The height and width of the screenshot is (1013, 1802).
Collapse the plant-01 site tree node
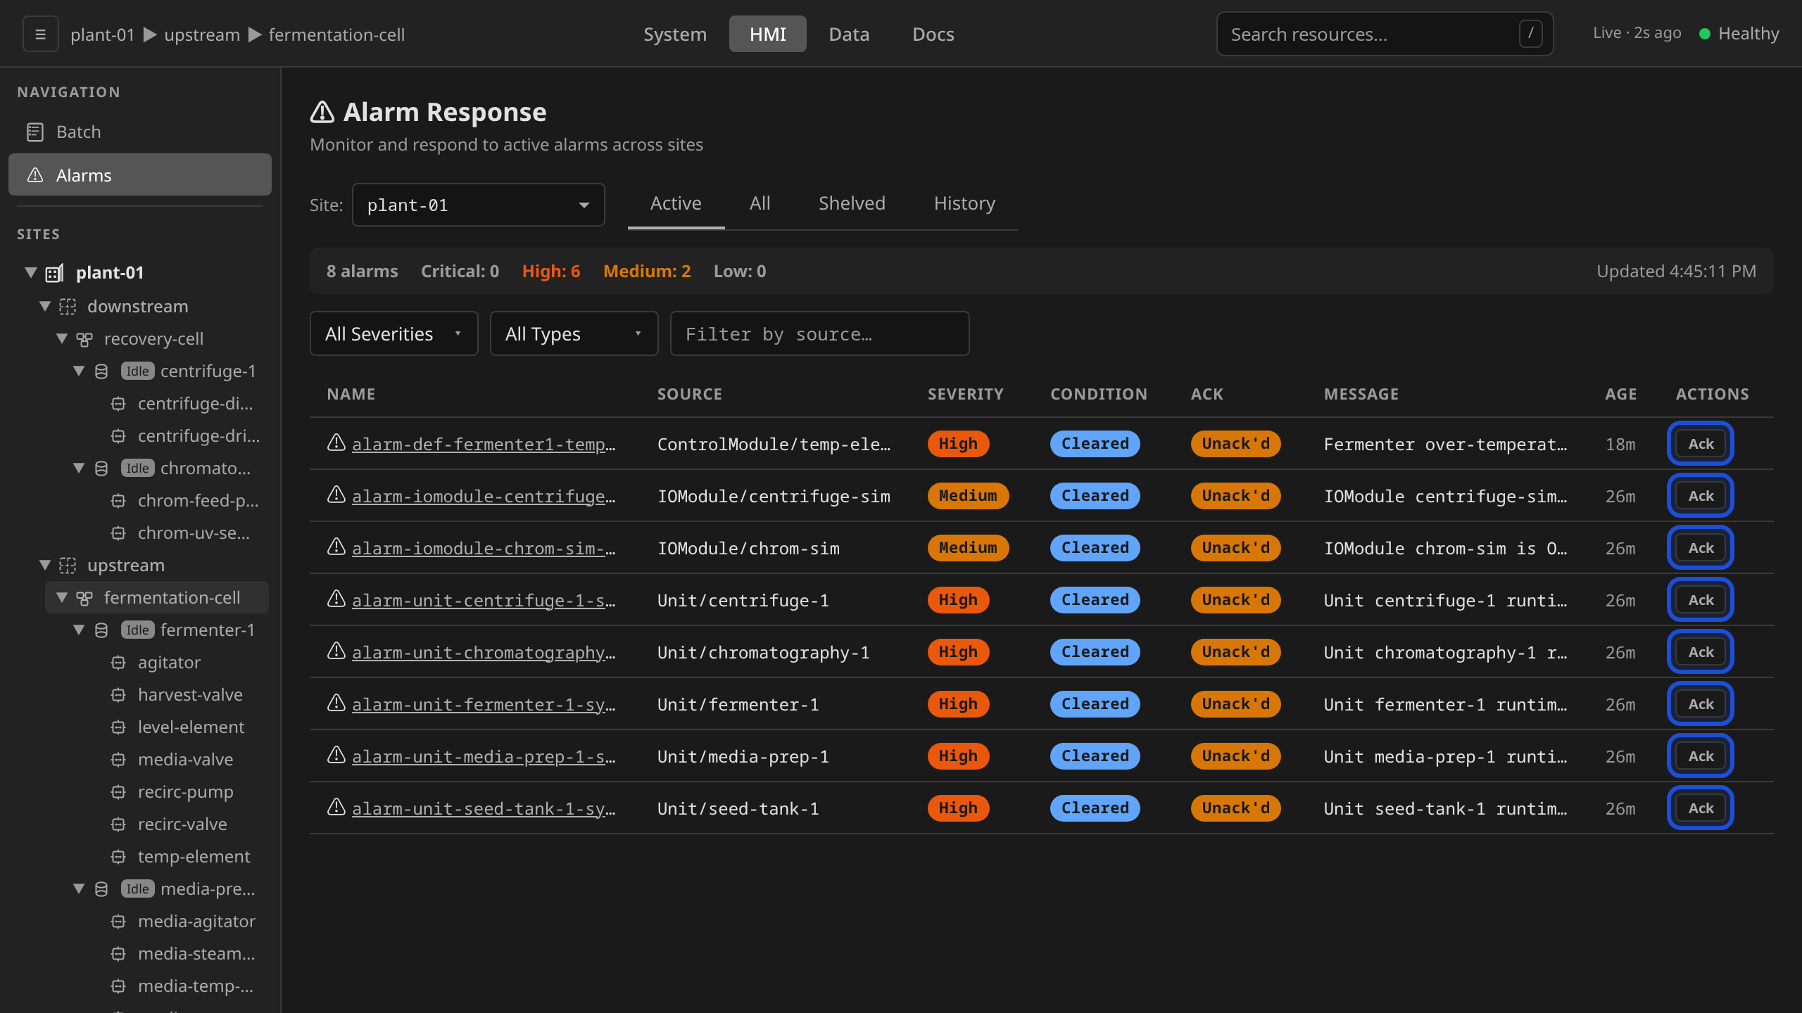[x=30, y=272]
